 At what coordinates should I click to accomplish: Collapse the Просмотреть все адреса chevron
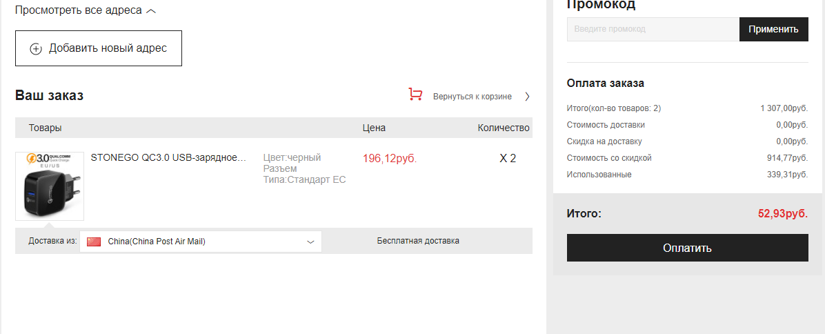tap(151, 11)
